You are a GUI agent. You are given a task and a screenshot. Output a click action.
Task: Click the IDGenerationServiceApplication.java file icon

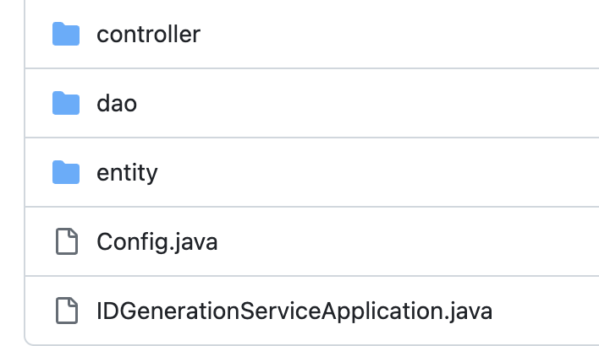point(65,311)
